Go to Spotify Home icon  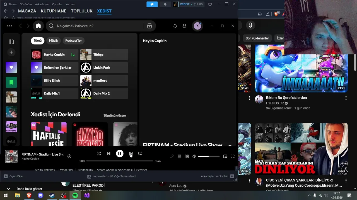tap(38, 26)
